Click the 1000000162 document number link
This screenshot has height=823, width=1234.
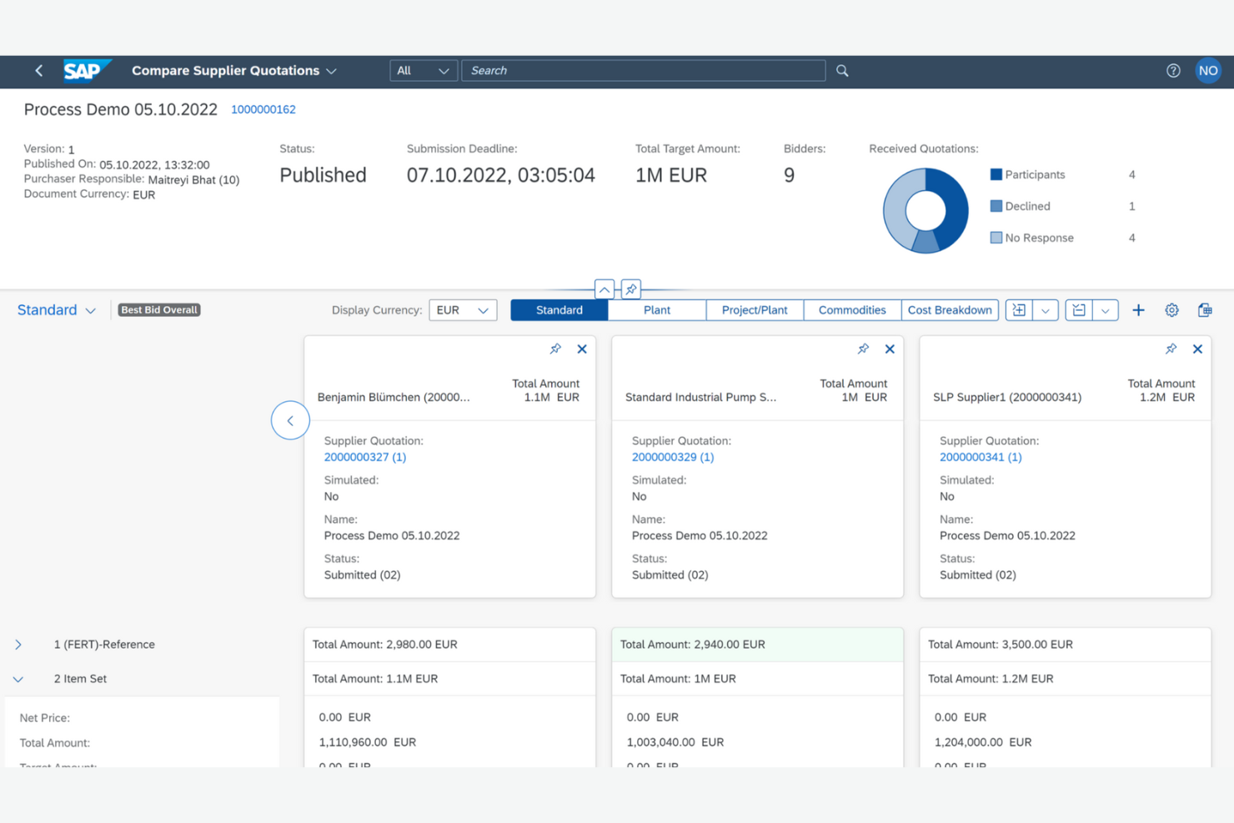tap(263, 109)
